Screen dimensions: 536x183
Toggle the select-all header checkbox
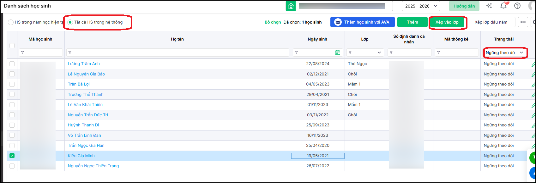[x=12, y=46]
